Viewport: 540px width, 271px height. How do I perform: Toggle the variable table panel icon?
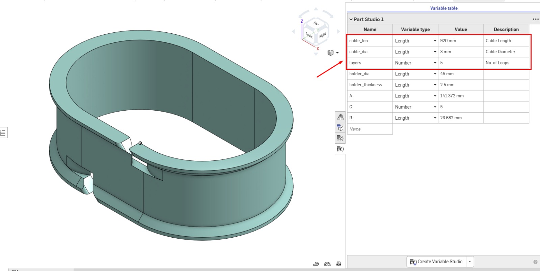pyautogui.click(x=340, y=148)
